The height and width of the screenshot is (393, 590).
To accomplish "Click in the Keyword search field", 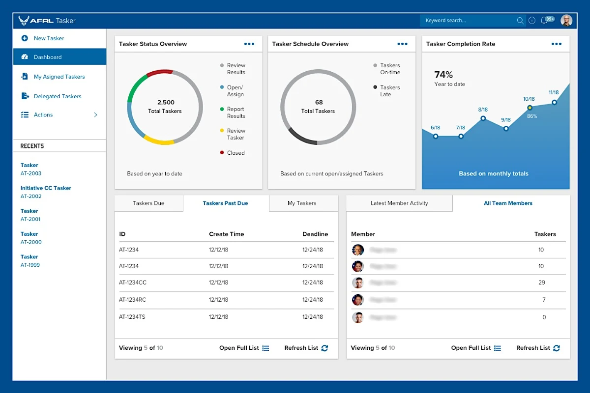I will click(x=470, y=21).
